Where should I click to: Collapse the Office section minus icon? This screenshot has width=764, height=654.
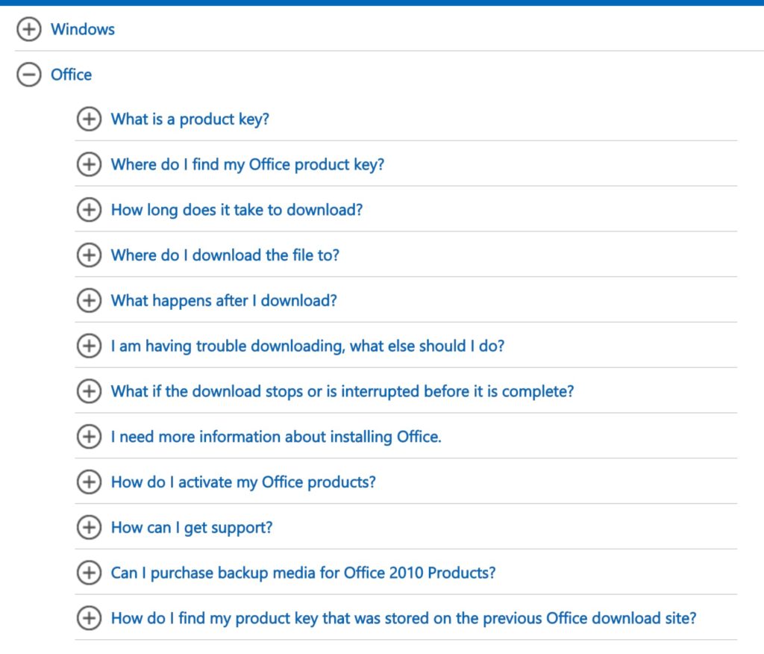(29, 75)
